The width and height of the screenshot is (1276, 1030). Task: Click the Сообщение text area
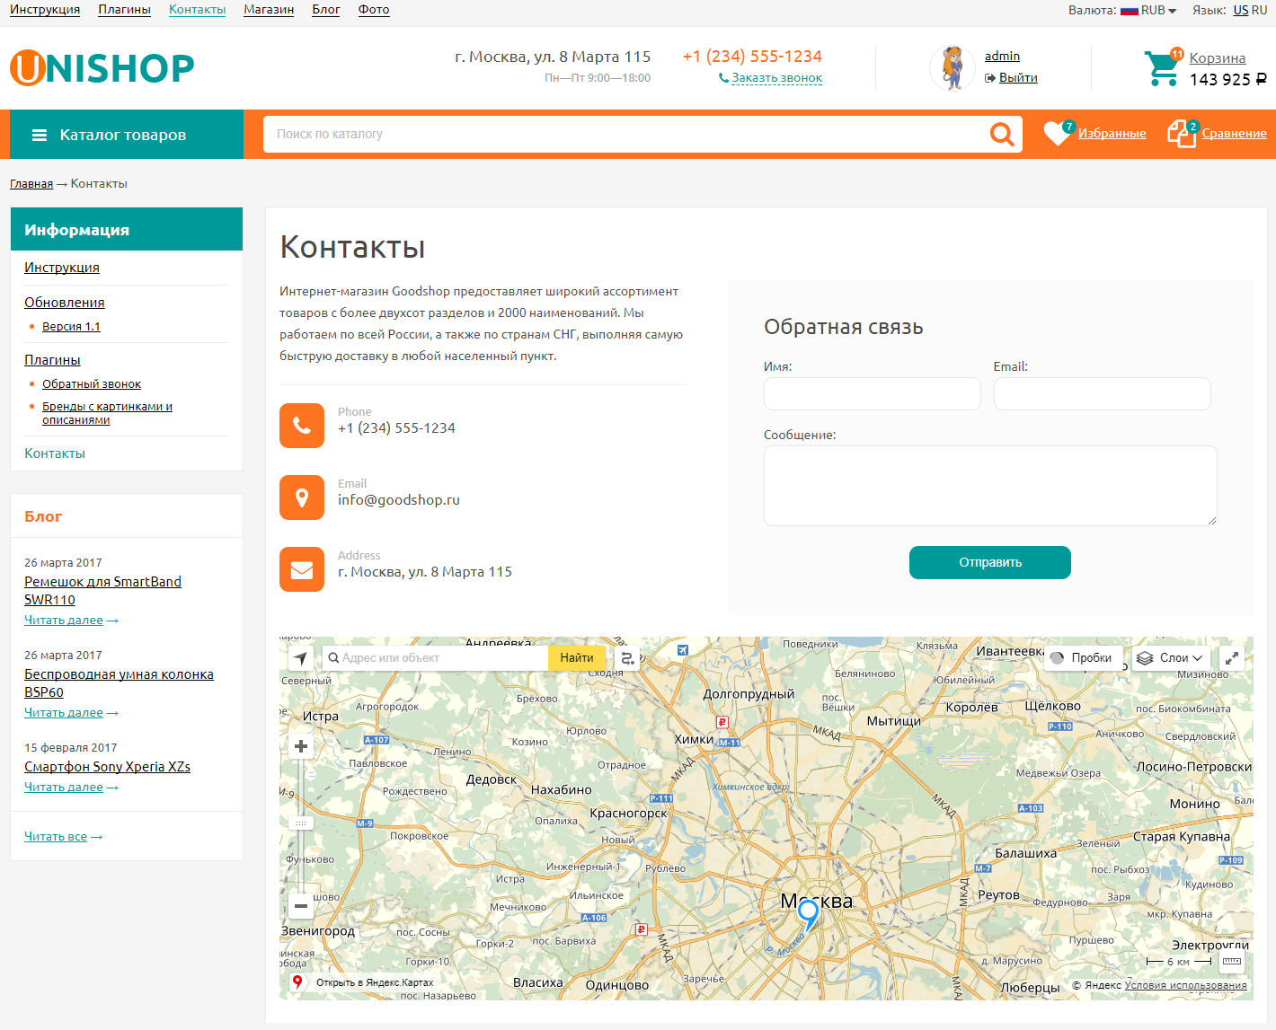(x=989, y=485)
